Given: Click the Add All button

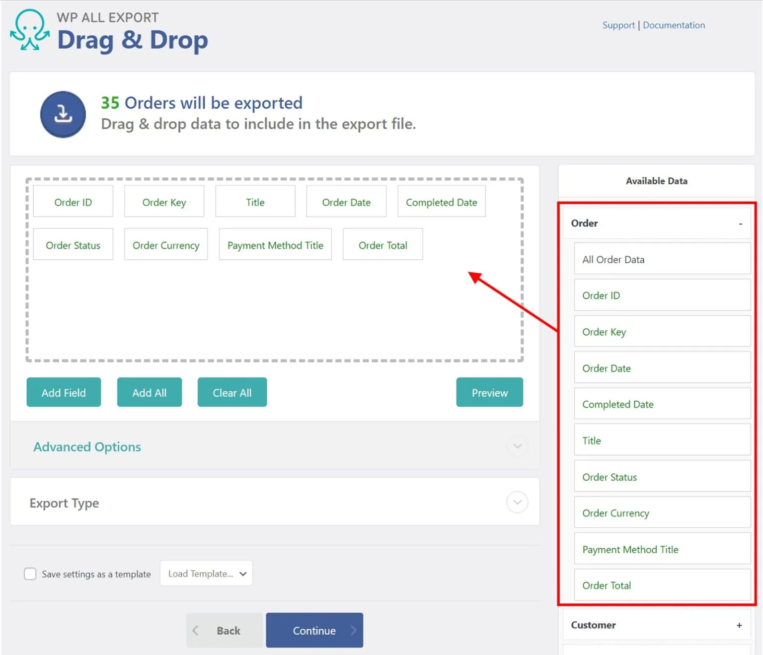Looking at the screenshot, I should point(149,392).
